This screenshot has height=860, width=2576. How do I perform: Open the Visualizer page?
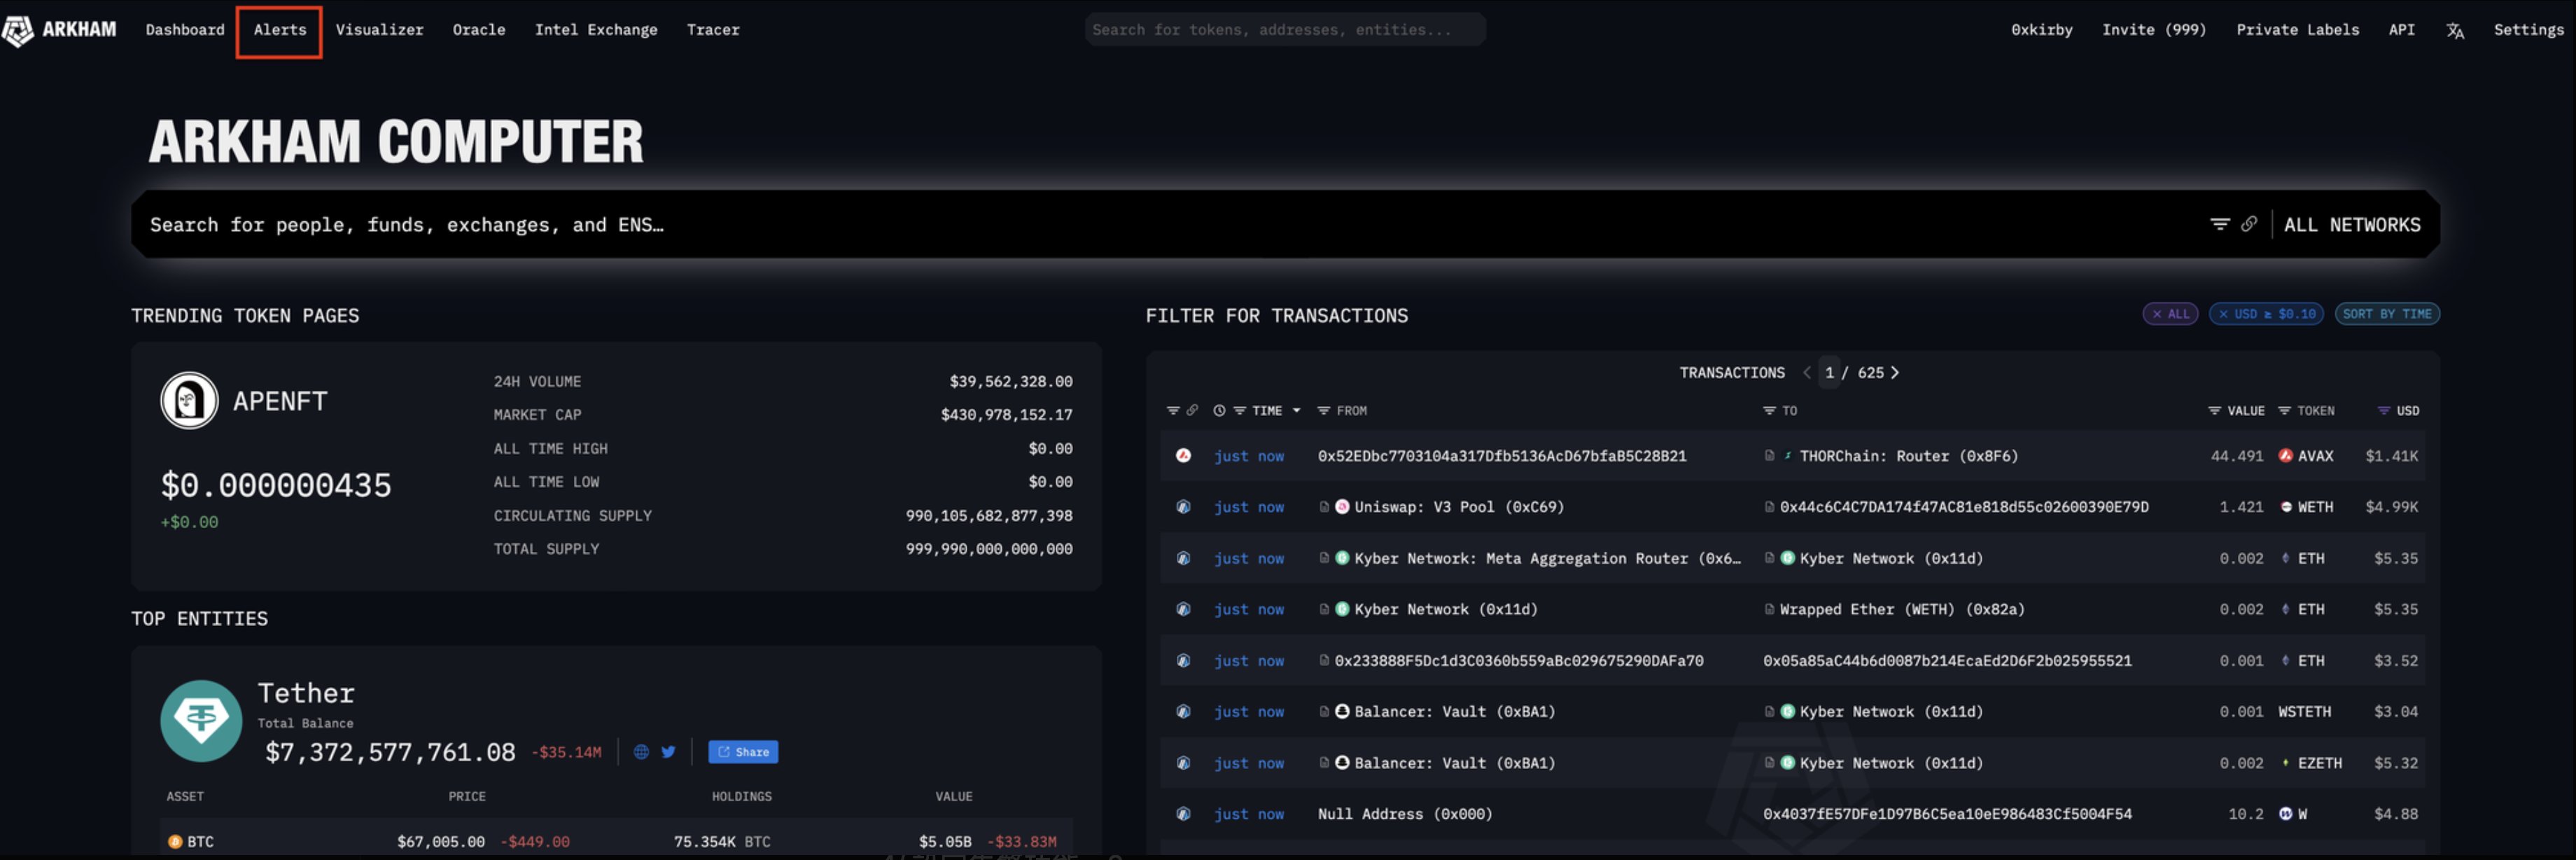pyautogui.click(x=379, y=30)
